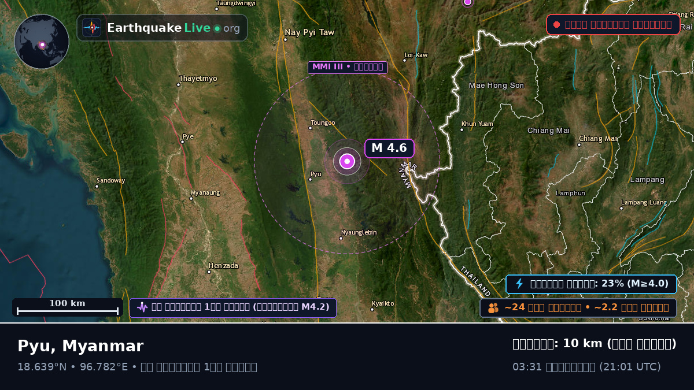Click the time '03:31 (21:01 UTC)'
This screenshot has height=390, width=694.
586,367
